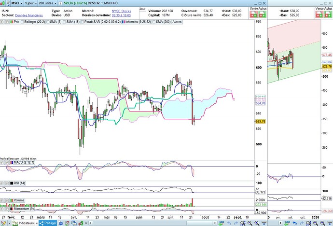Click the settings icon left of Prix label
This screenshot has width=333, height=226.
pos(7,22)
